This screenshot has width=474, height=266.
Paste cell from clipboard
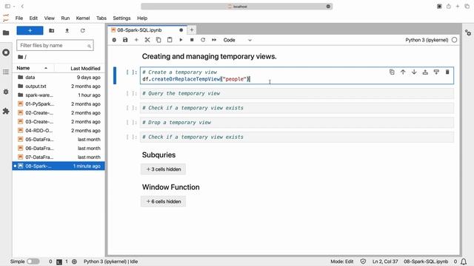tap(170, 40)
